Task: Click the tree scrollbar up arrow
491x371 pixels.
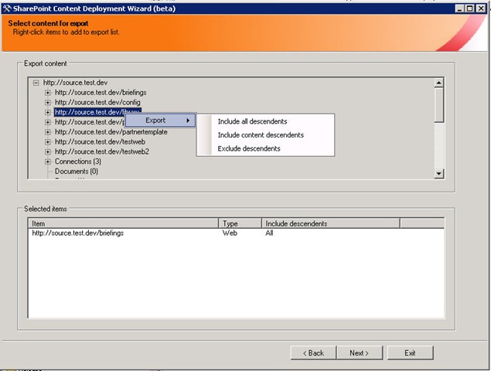Action: click(439, 83)
